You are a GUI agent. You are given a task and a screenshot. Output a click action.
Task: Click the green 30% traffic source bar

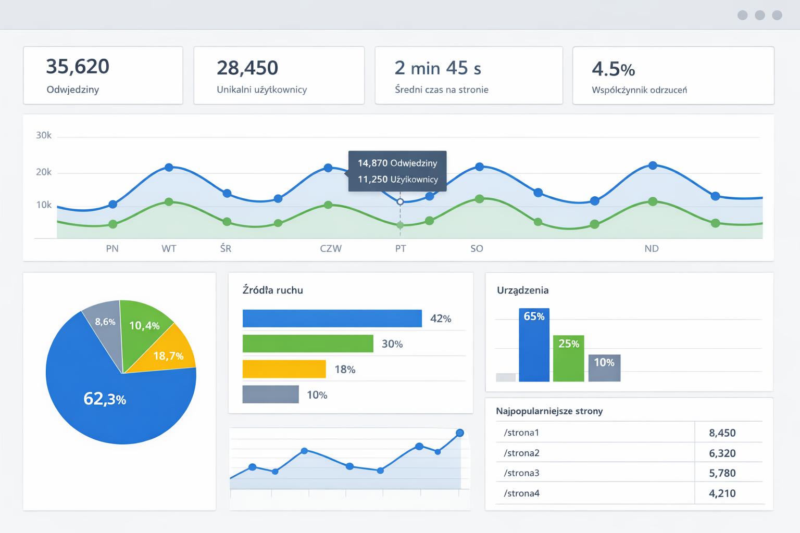[308, 344]
